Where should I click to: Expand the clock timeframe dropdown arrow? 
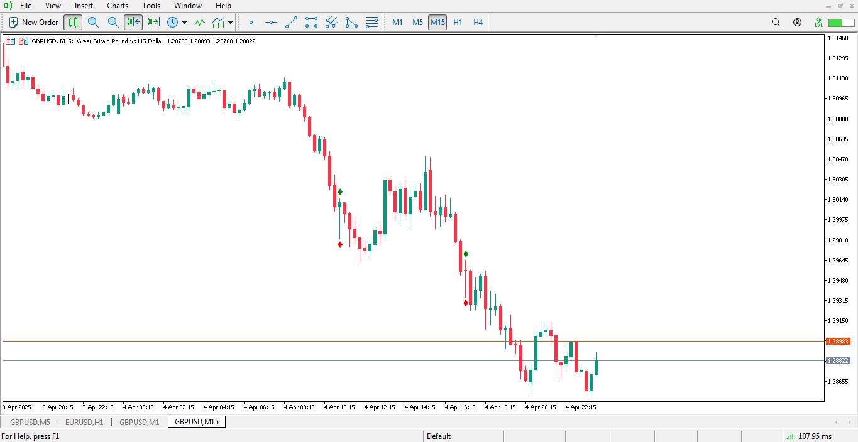tap(184, 23)
